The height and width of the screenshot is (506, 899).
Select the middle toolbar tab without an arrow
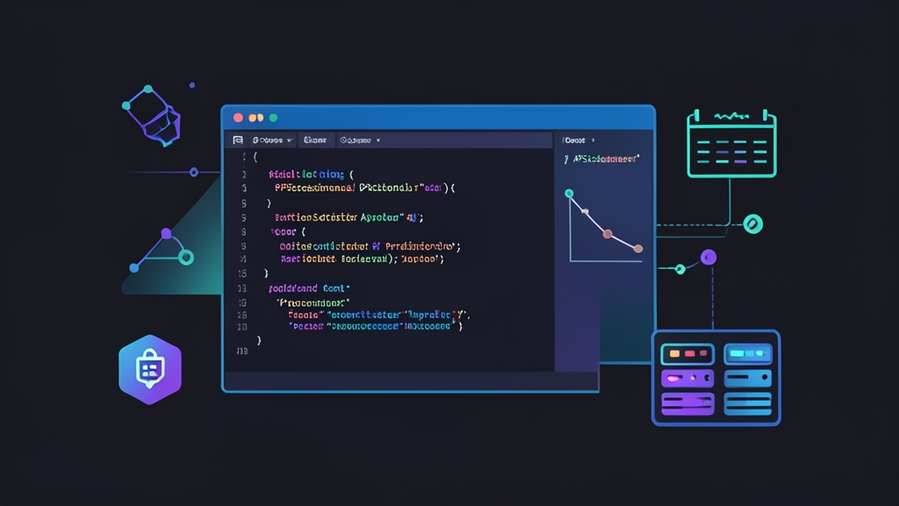[315, 140]
